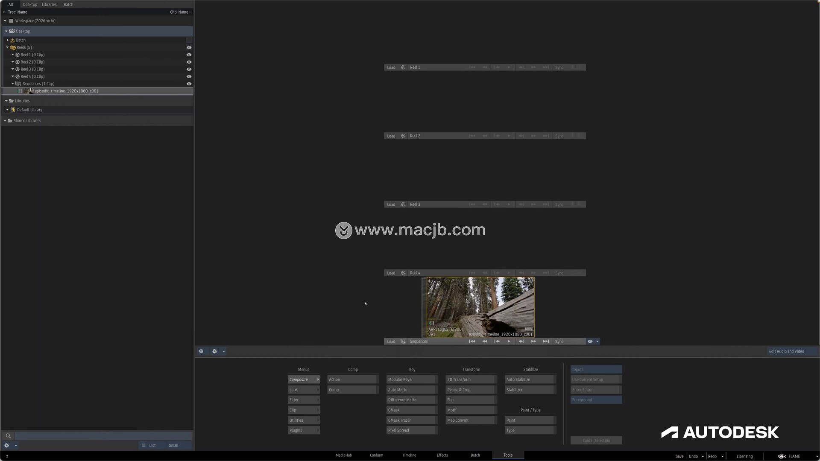Hide the Sequences reel via eye icon

point(189,84)
